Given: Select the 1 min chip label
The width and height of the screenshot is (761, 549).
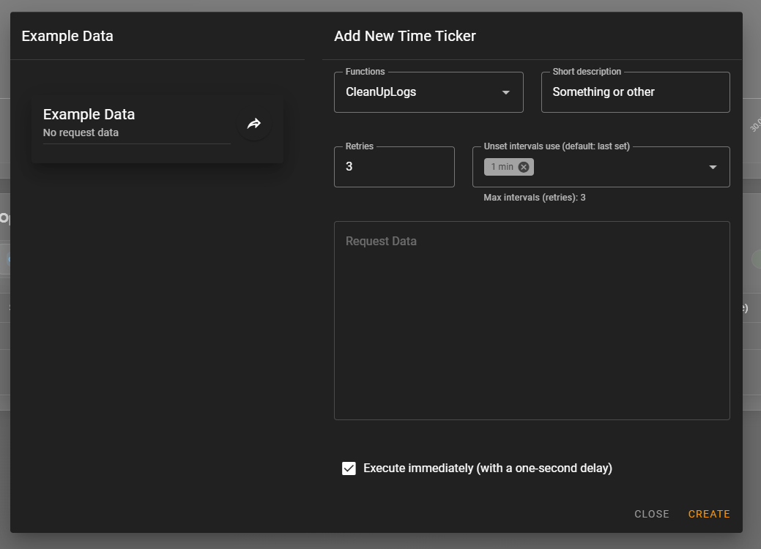Looking at the screenshot, I should 502,167.
